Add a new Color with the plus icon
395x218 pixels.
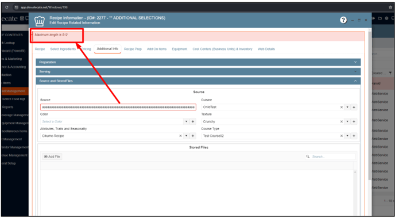click(x=193, y=121)
